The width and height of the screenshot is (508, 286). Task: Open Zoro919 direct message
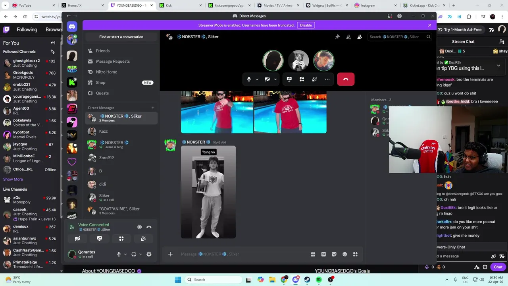coord(121,158)
